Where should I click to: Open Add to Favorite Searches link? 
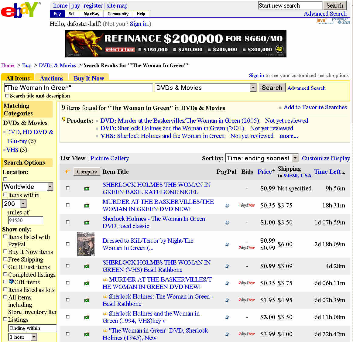(x=315, y=107)
